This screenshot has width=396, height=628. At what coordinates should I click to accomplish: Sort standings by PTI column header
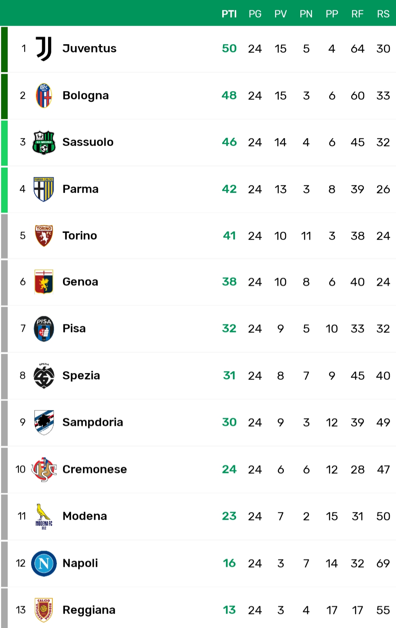point(229,14)
